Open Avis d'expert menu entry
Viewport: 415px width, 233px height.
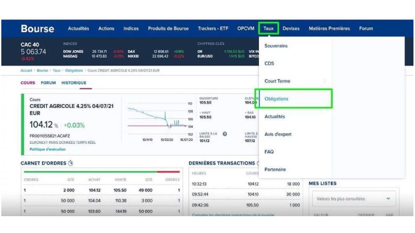pyautogui.click(x=278, y=134)
